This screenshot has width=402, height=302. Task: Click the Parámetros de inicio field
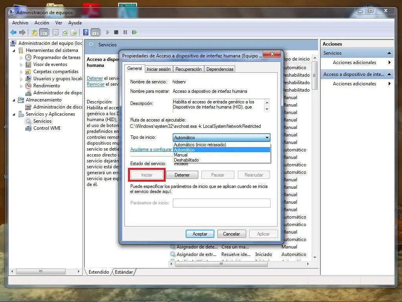[221, 203]
